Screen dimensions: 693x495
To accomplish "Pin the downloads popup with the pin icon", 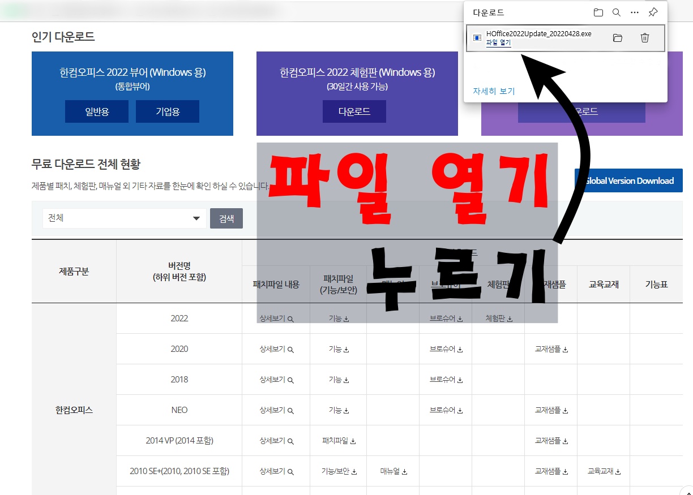I will pyautogui.click(x=653, y=12).
